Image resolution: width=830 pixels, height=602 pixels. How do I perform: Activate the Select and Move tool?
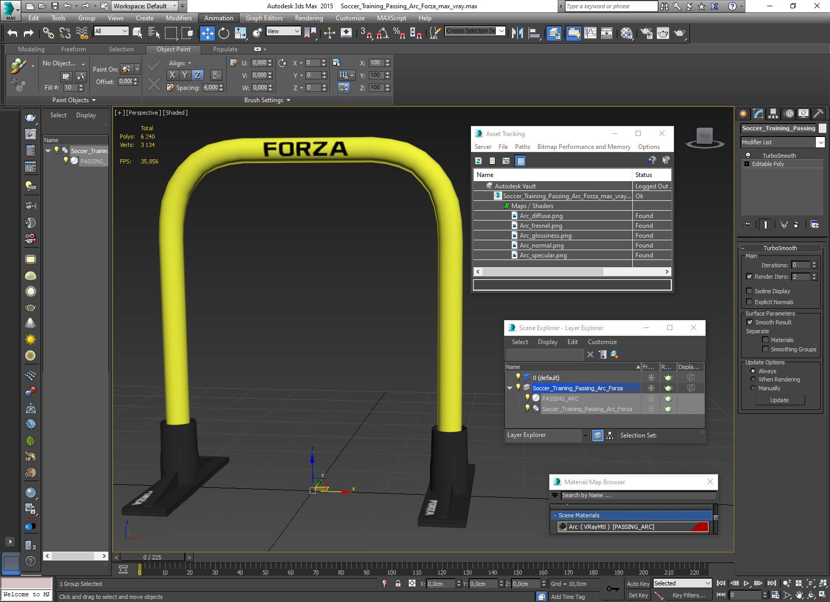tap(208, 33)
